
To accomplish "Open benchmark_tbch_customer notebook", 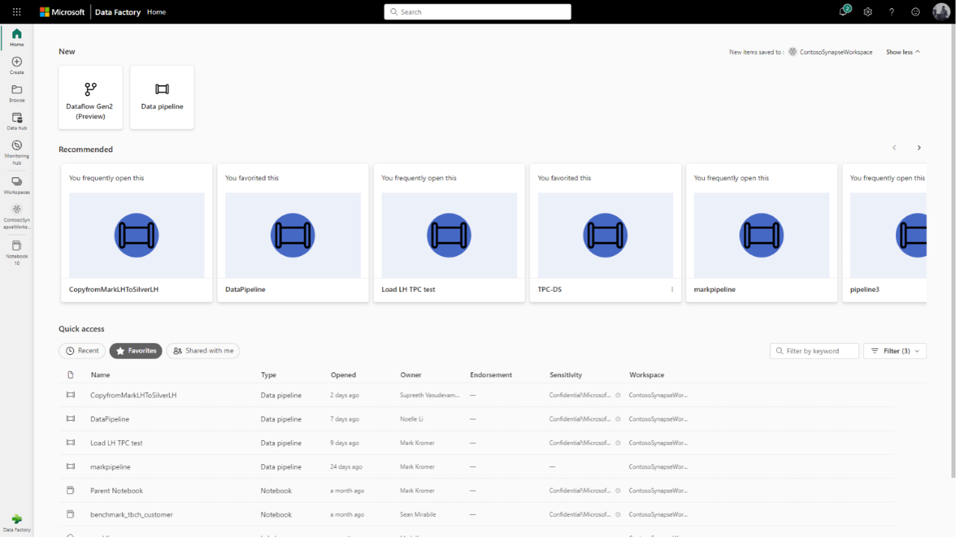I will point(132,515).
